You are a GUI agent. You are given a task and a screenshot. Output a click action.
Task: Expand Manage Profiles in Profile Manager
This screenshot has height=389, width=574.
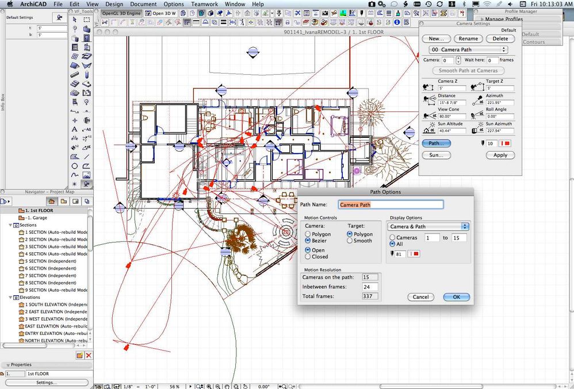[483, 19]
